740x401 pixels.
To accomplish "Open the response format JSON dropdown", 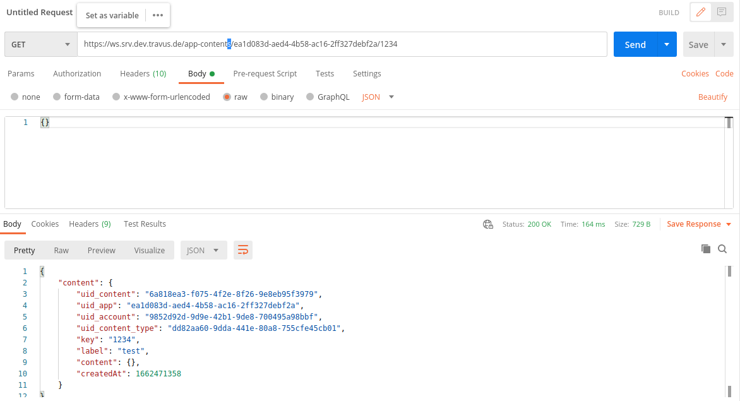I will 203,250.
